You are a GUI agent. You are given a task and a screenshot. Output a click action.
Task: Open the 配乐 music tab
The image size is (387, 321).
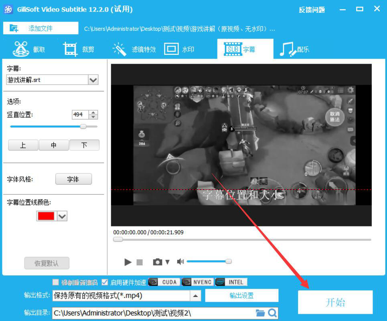pos(294,49)
